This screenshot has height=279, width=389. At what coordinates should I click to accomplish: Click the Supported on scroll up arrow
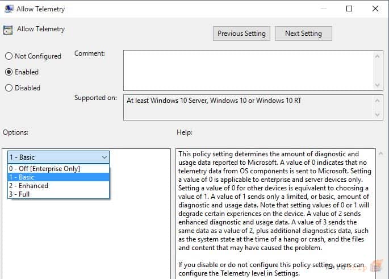pos(377,101)
